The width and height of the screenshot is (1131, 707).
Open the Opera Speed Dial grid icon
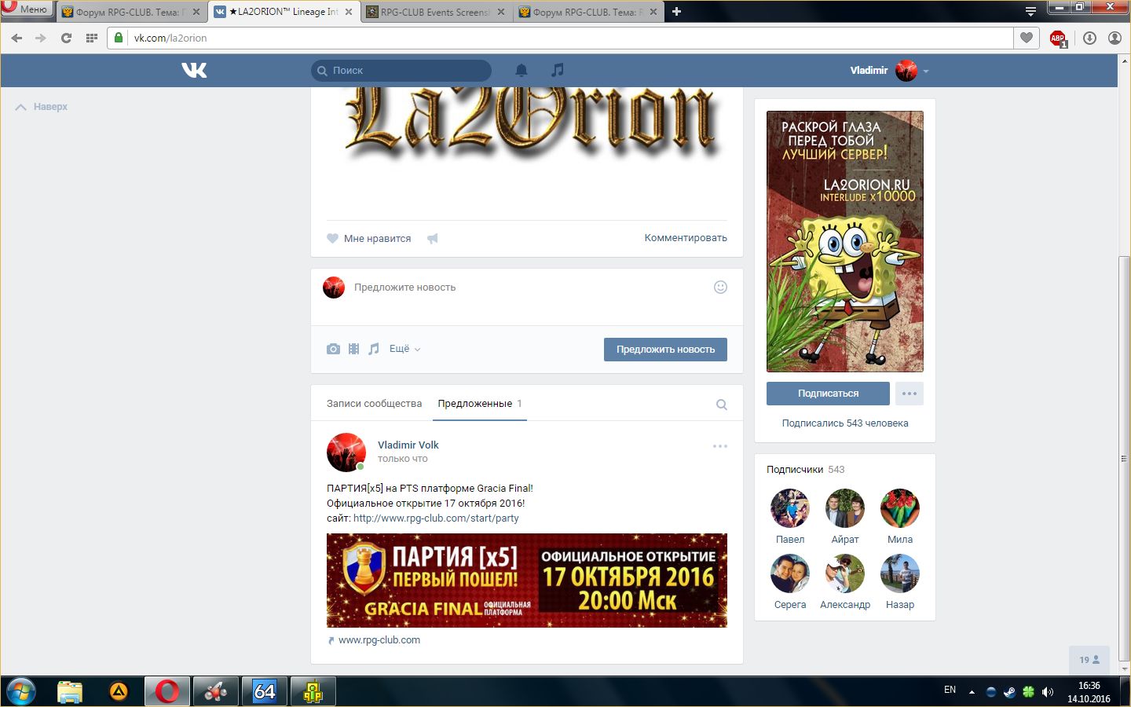(92, 38)
